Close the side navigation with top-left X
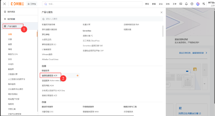 click(x=5, y=4)
